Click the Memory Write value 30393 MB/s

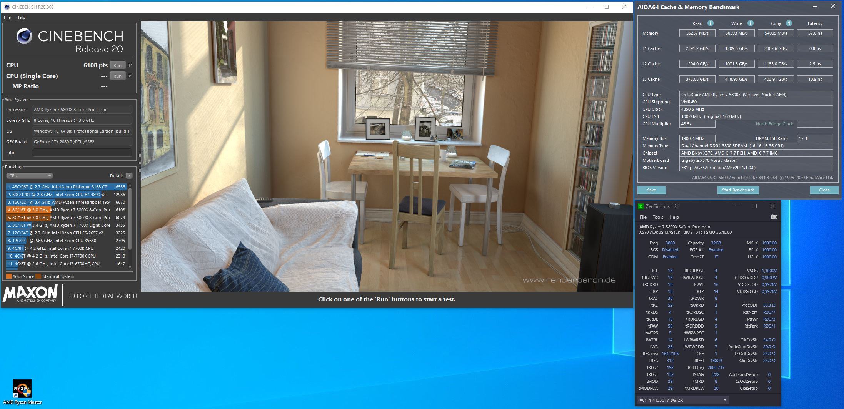(x=736, y=33)
